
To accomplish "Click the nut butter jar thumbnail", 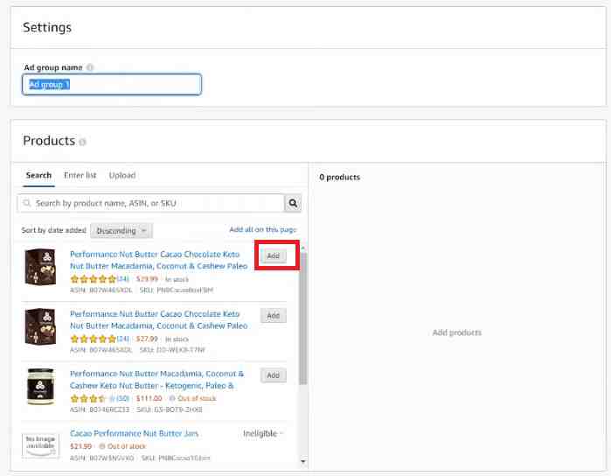I will (40, 386).
